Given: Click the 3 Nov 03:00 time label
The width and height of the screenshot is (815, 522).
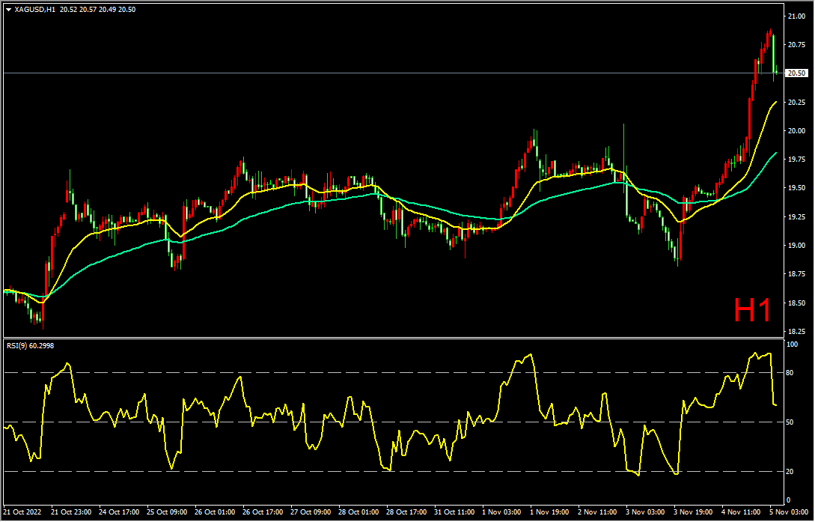Looking at the screenshot, I should pyautogui.click(x=645, y=512).
